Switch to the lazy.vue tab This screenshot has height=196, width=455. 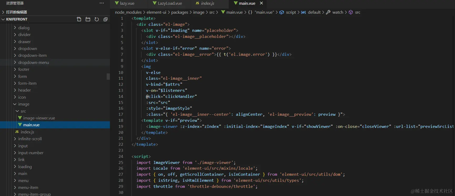click(127, 3)
